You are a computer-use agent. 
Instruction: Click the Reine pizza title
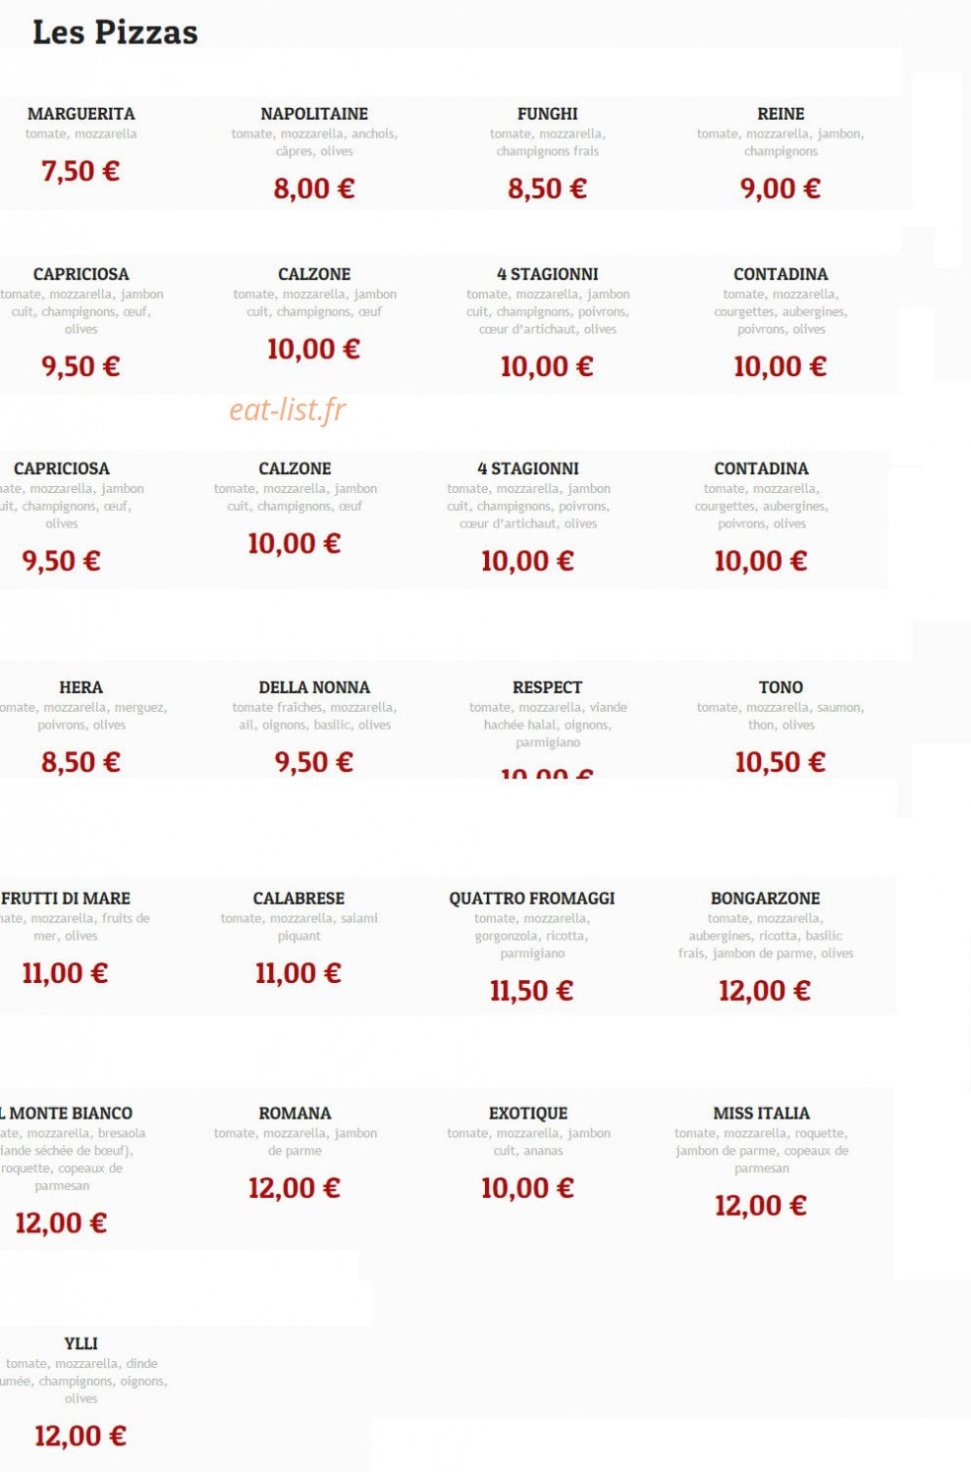click(x=781, y=114)
